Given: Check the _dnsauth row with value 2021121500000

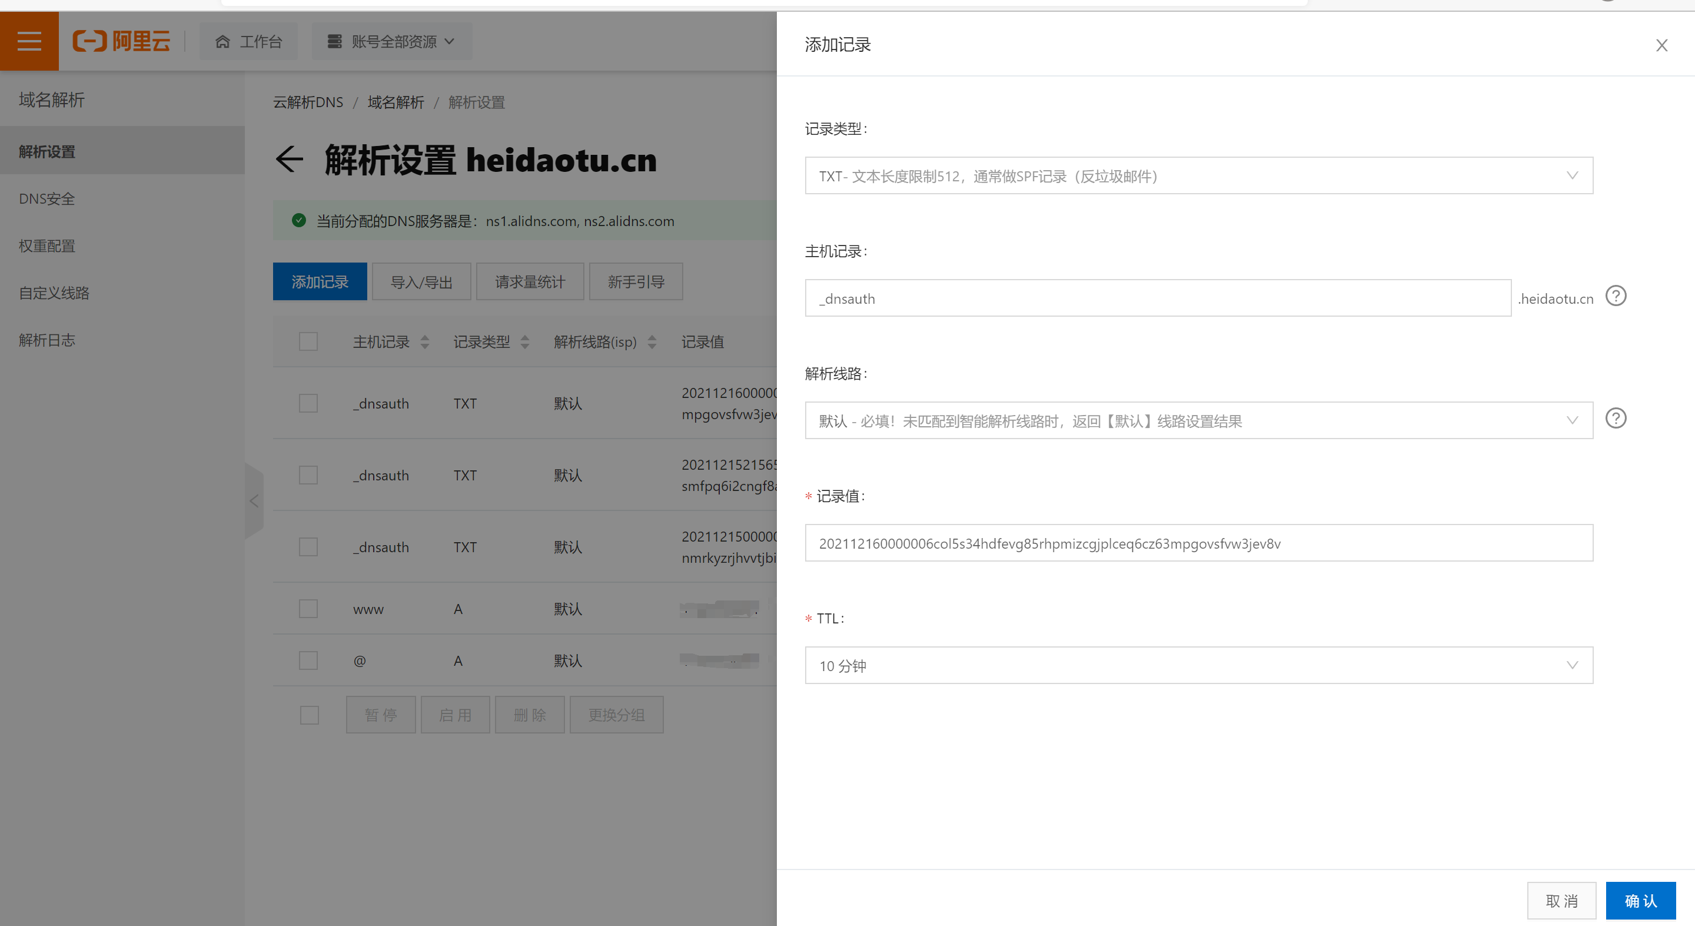Looking at the screenshot, I should (308, 547).
